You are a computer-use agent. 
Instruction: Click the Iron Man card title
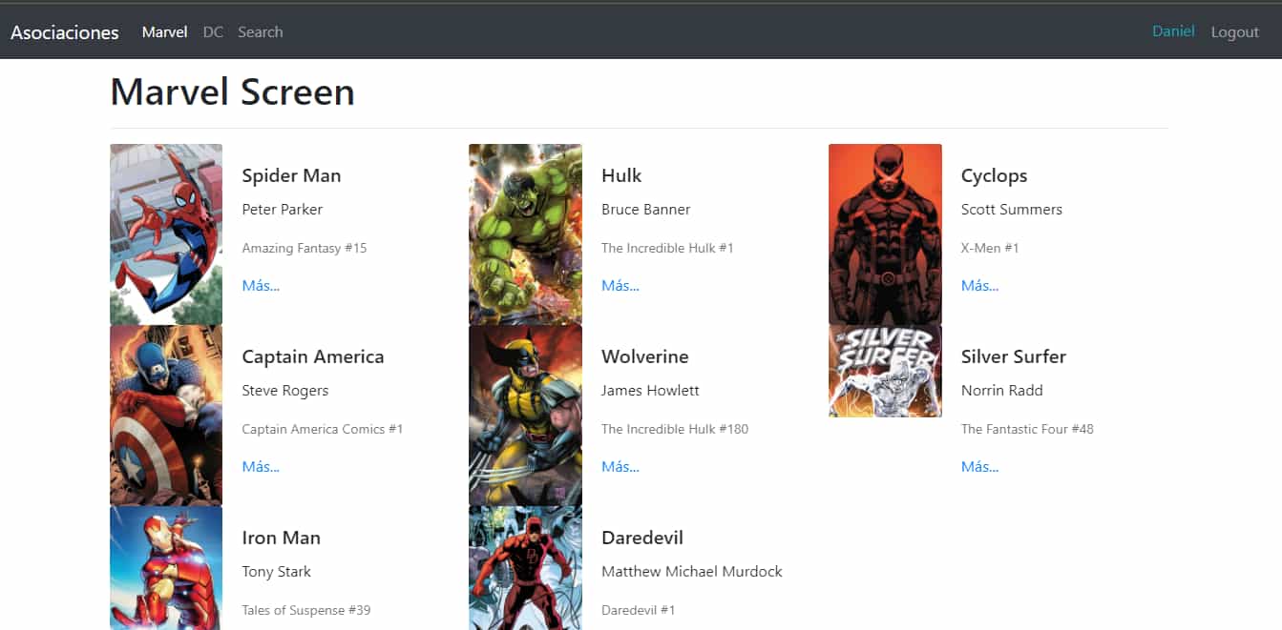pyautogui.click(x=281, y=538)
